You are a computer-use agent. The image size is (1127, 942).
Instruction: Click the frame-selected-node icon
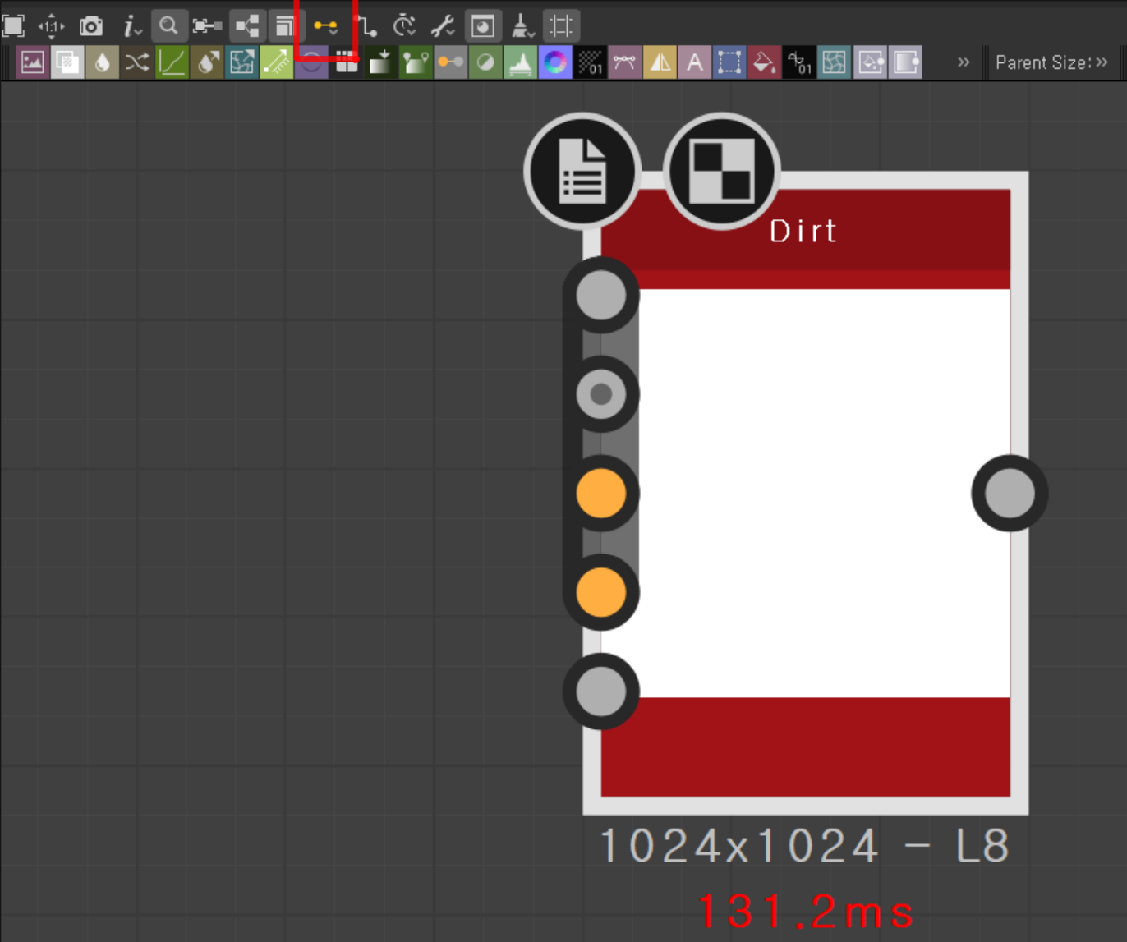pos(207,26)
